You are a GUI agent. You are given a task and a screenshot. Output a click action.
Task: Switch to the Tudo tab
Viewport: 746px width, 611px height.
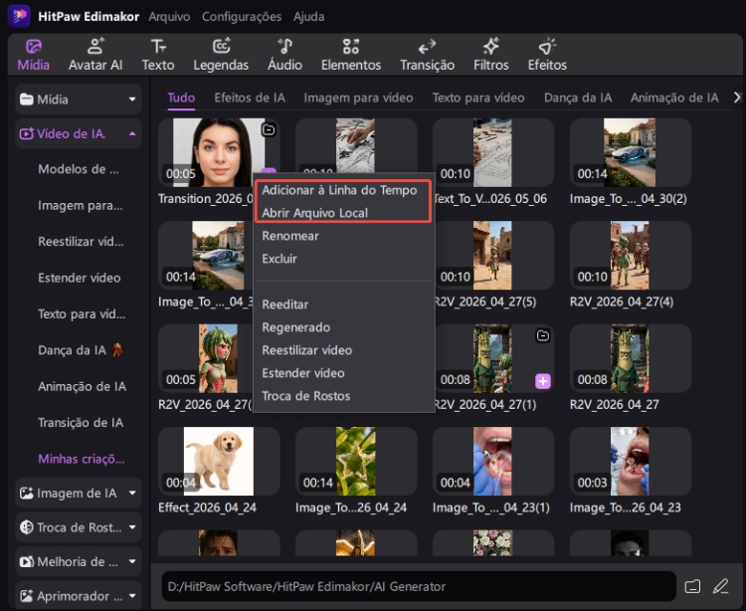181,98
